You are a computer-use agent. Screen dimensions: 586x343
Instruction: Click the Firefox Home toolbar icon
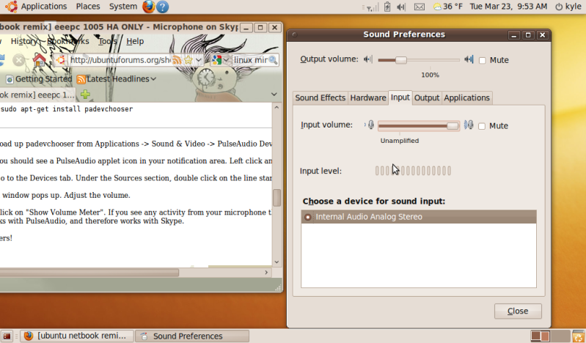pyautogui.click(x=40, y=59)
